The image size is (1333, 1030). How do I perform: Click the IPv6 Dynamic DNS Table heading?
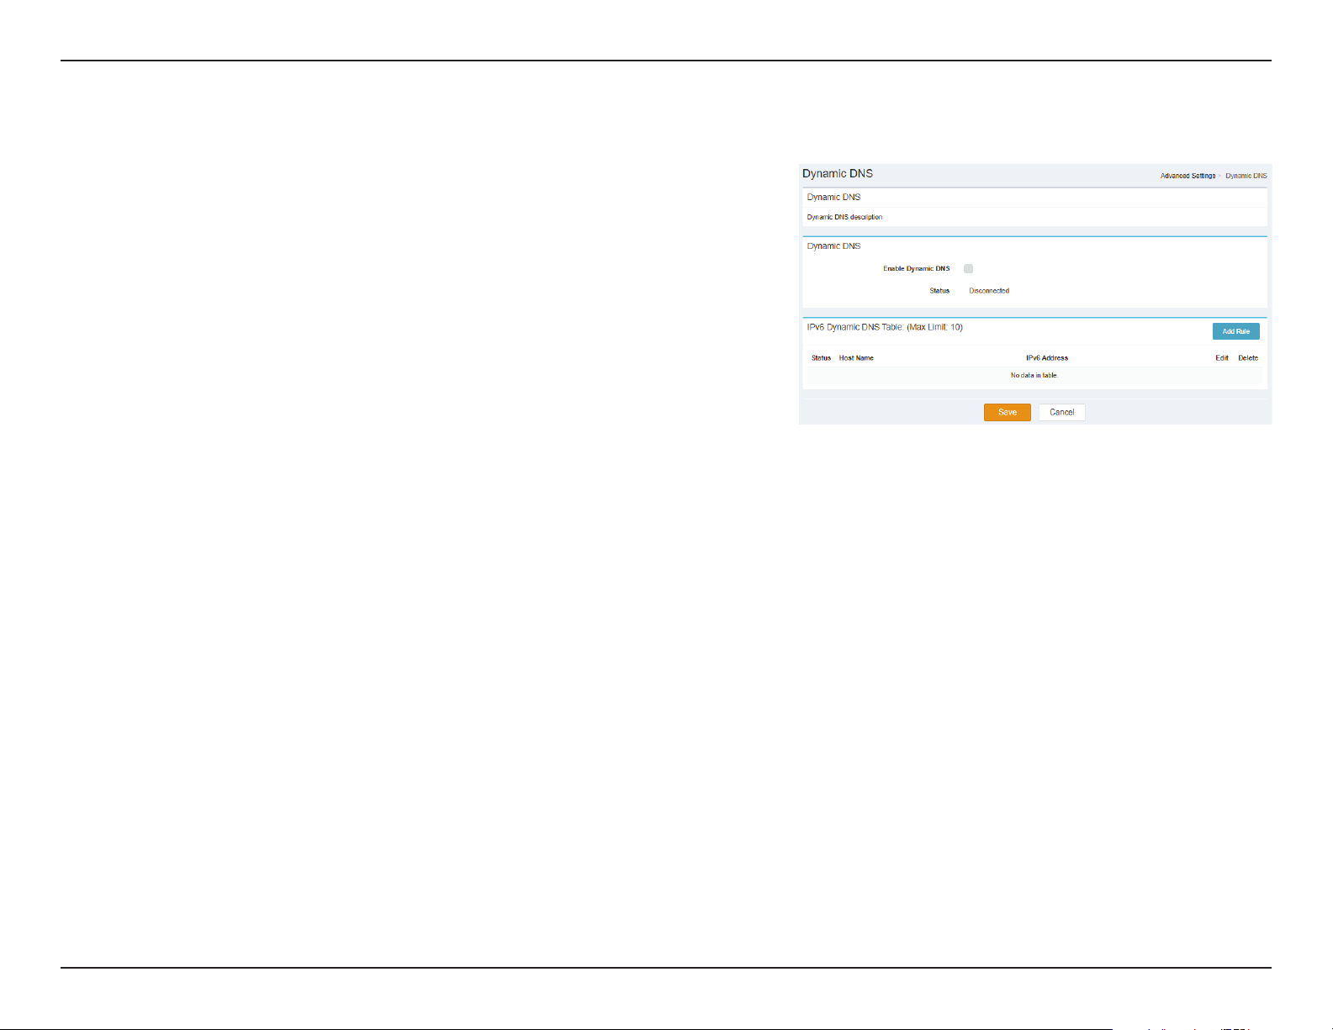point(885,327)
